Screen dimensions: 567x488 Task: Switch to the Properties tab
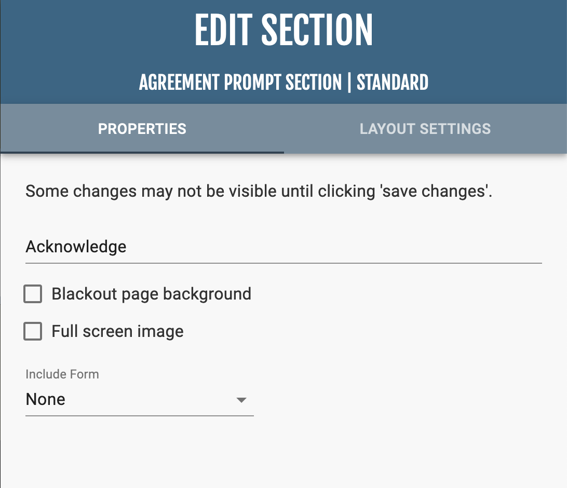click(x=142, y=129)
